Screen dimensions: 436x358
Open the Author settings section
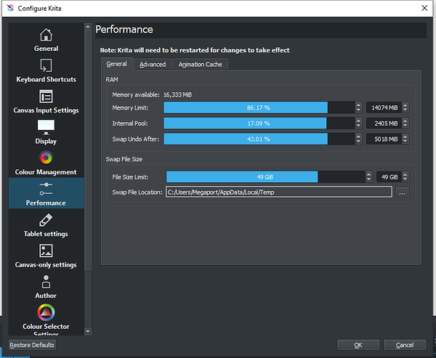(46, 287)
